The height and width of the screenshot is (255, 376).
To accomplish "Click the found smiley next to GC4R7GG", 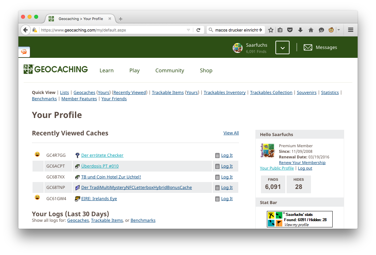I will [x=37, y=154].
